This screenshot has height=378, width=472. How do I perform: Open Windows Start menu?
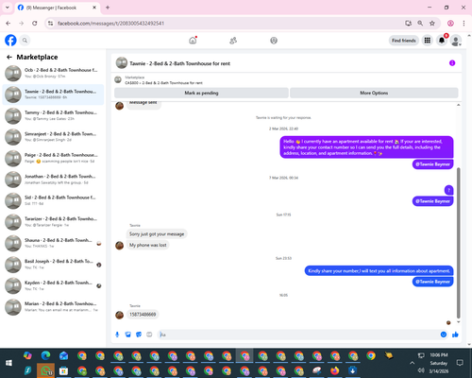tap(8, 363)
